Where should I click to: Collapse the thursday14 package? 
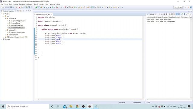tap(5, 18)
